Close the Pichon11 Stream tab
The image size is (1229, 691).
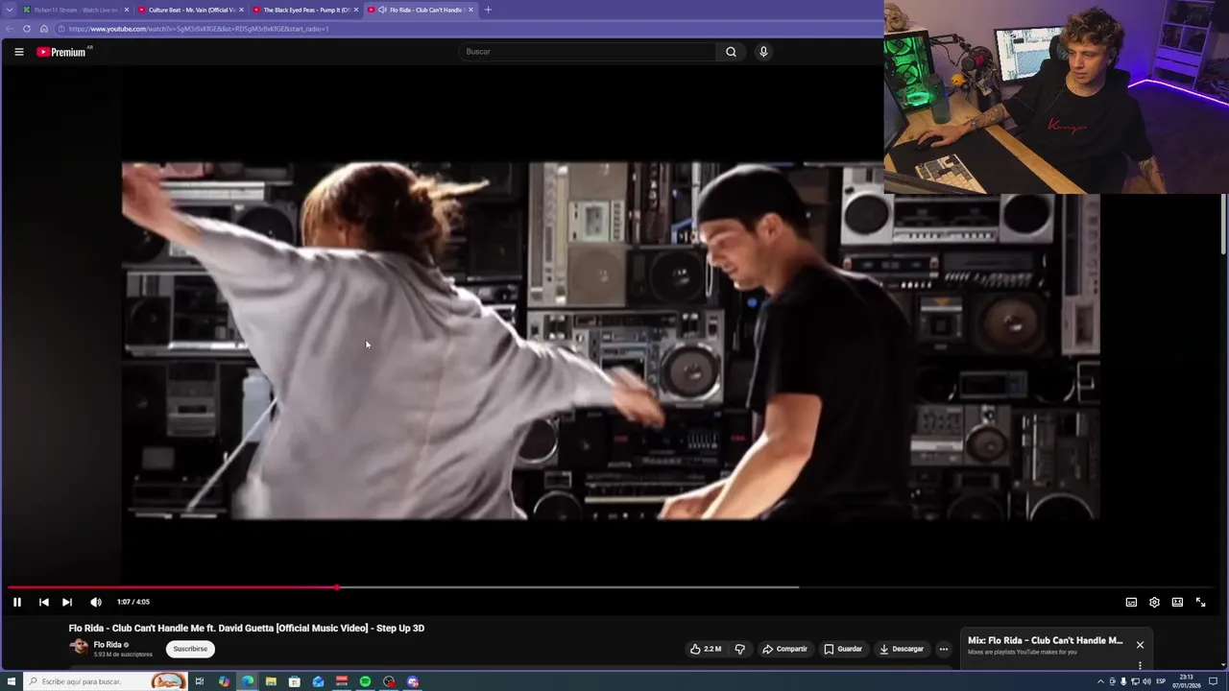(x=126, y=10)
